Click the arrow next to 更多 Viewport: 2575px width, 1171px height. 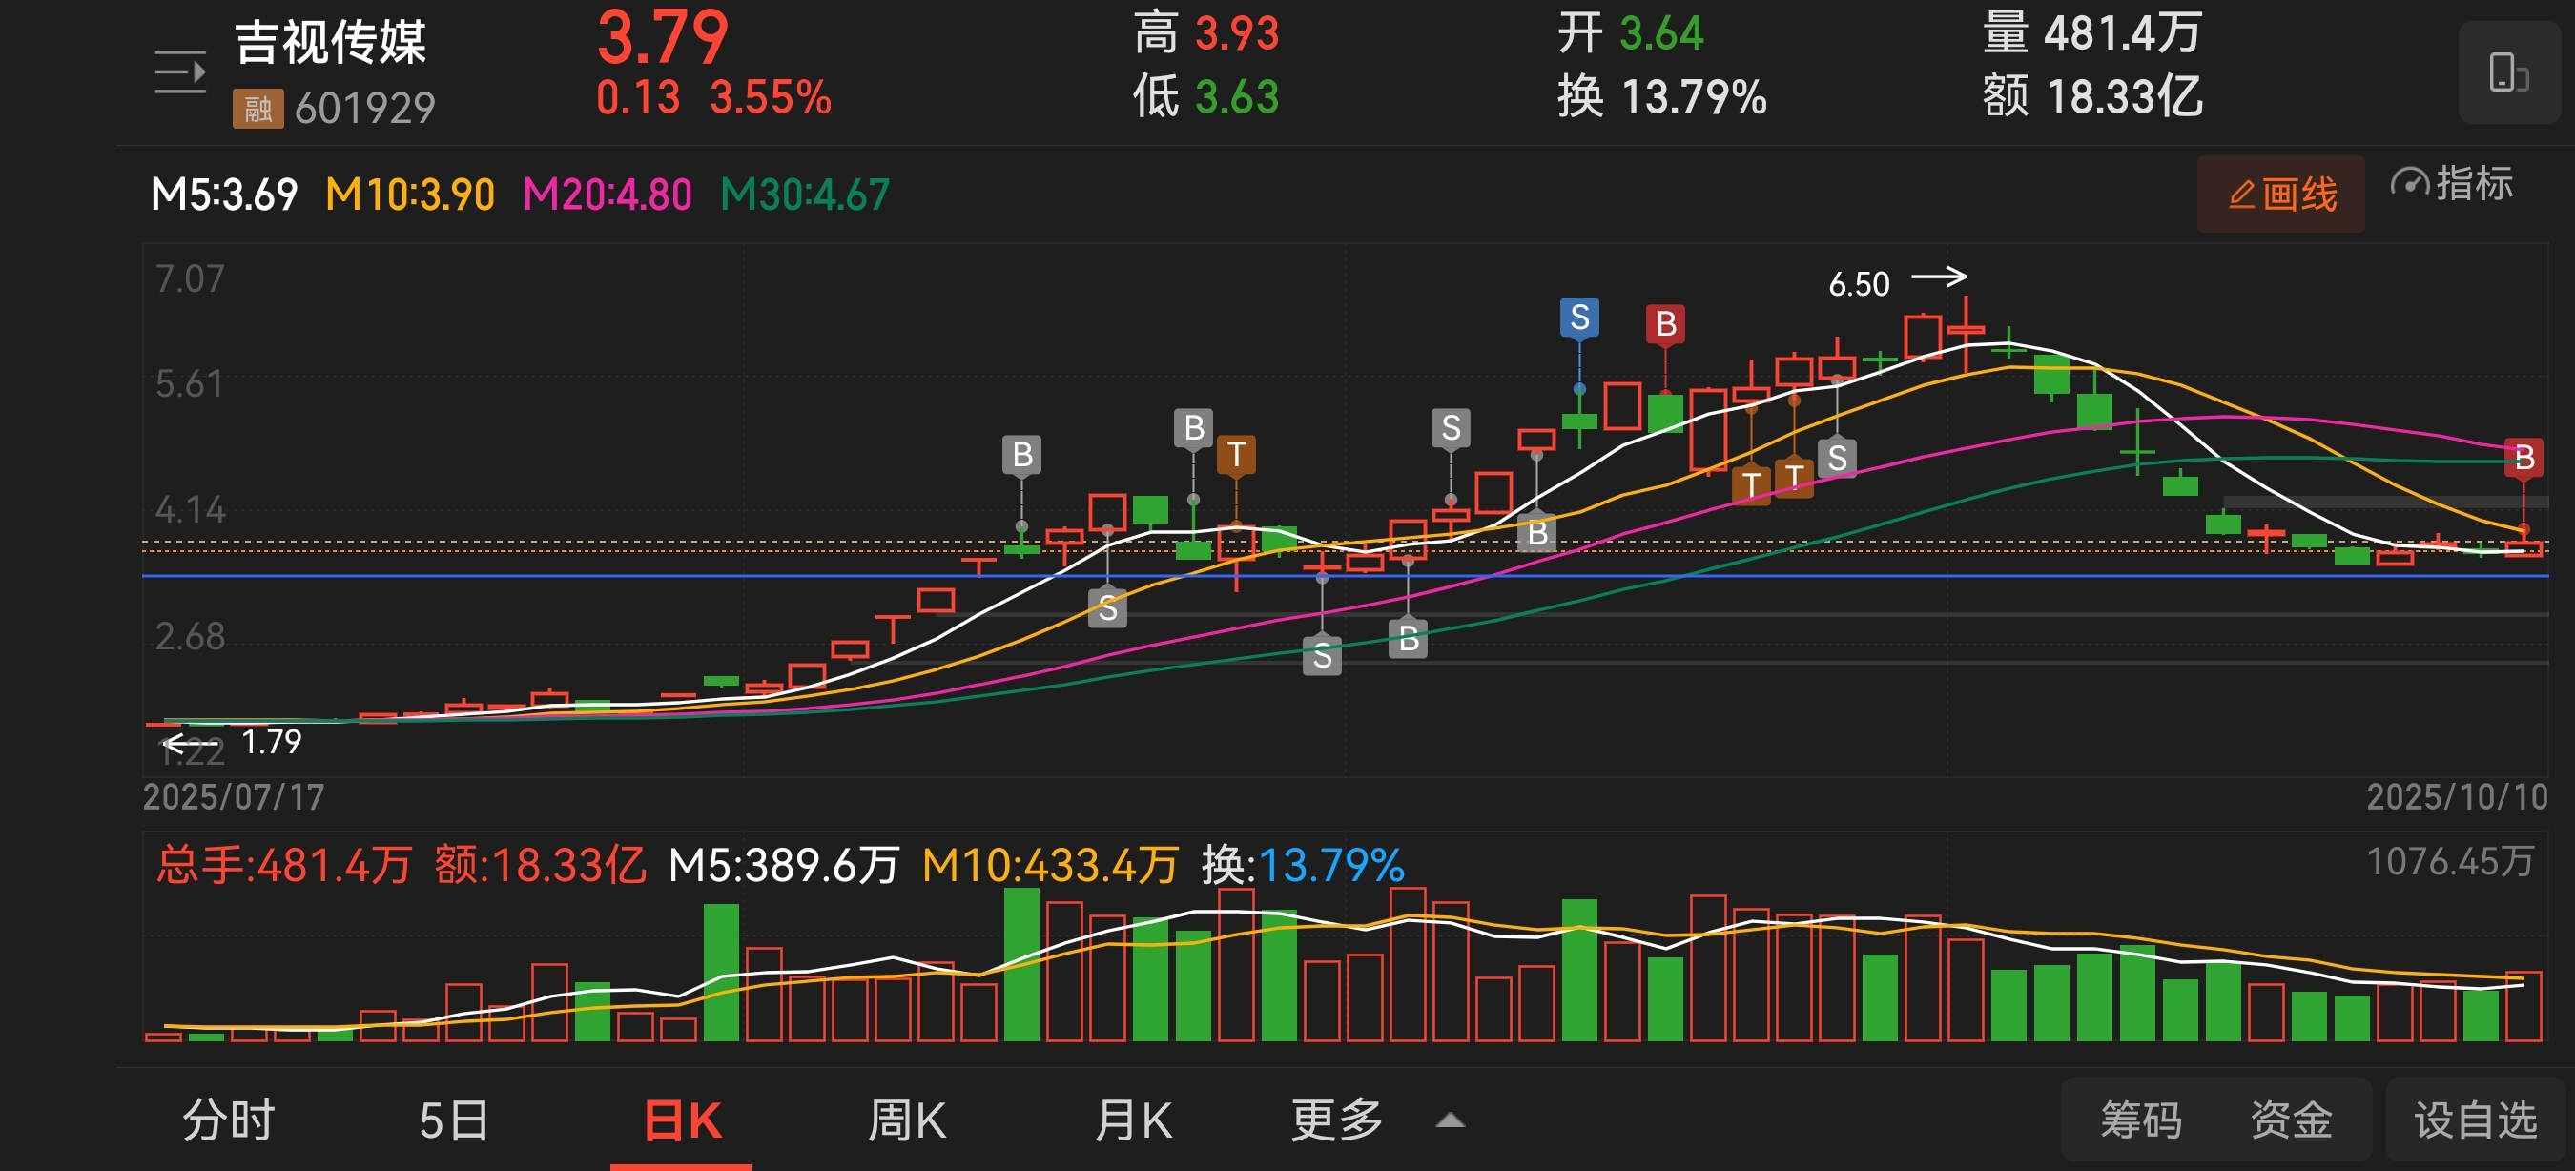click(x=1450, y=1121)
